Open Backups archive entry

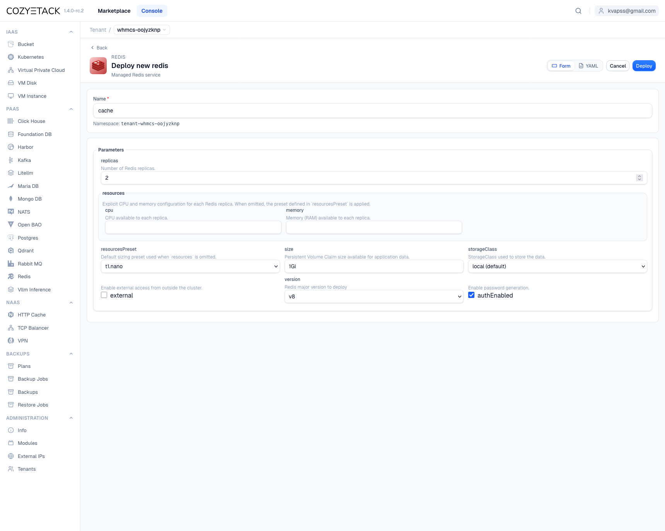coord(28,392)
